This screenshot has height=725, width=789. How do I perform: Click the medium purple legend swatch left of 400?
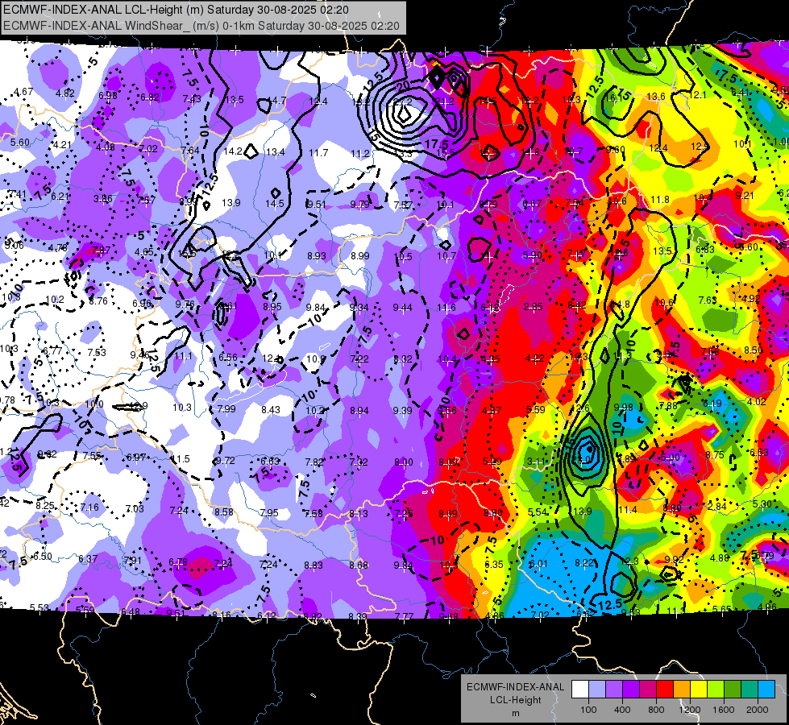click(614, 690)
